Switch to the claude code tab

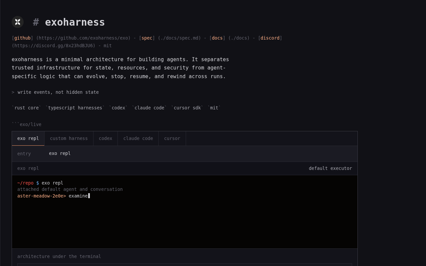point(138,138)
